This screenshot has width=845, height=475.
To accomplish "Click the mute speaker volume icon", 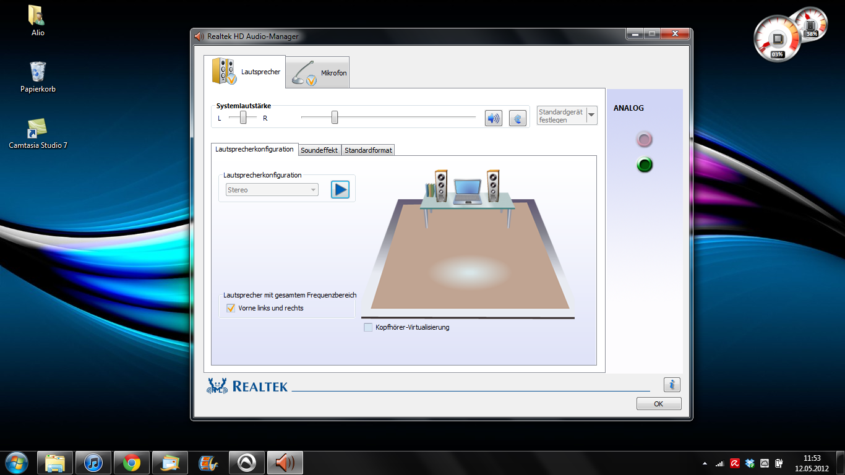I will [493, 118].
